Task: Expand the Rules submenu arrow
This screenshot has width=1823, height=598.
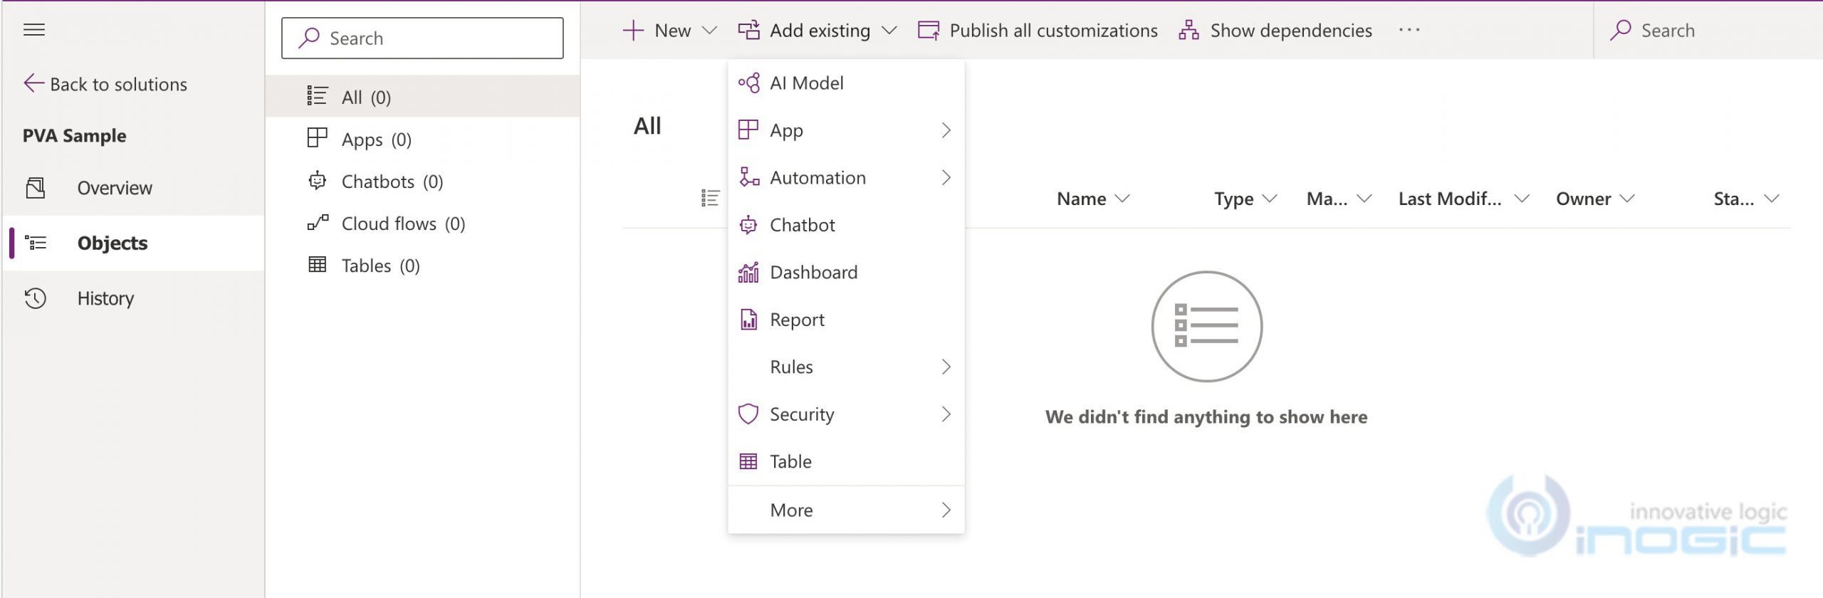Action: [946, 367]
